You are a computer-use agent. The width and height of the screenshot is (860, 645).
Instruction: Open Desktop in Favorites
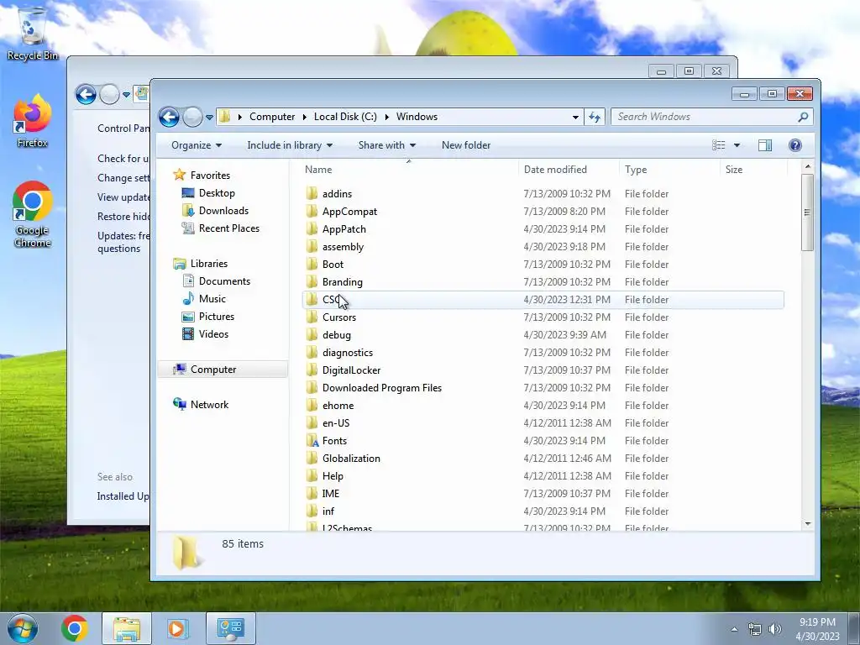tap(217, 193)
